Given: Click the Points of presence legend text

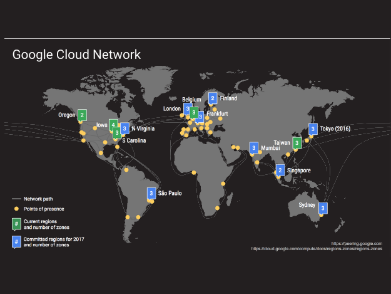Looking at the screenshot, I should 44,209.
